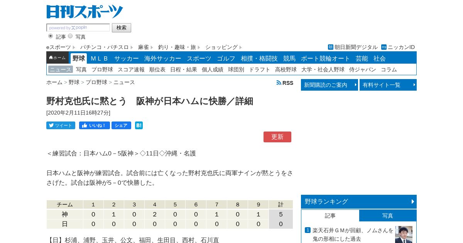
Task: Open ニッカンID link
Action: pos(398,47)
